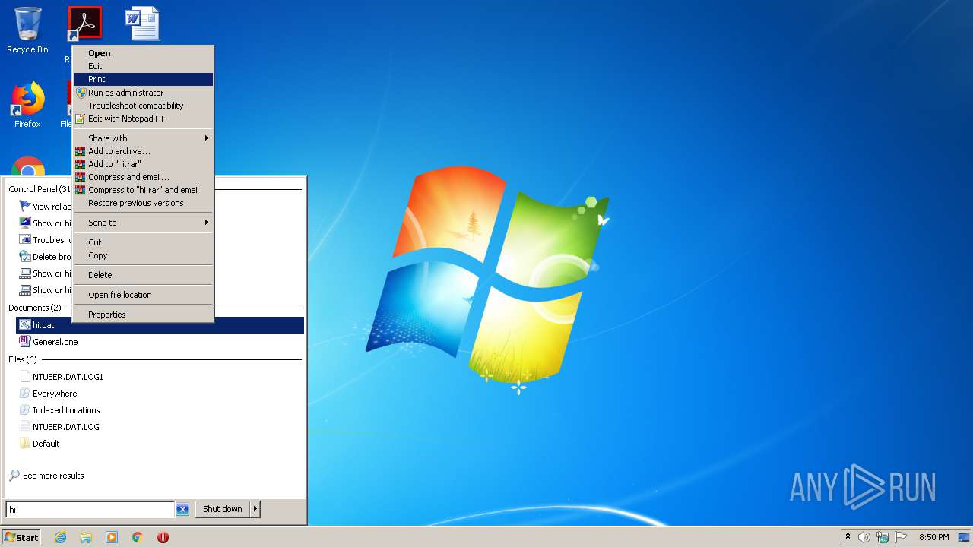Click the volume speaker tray icon

click(x=864, y=537)
